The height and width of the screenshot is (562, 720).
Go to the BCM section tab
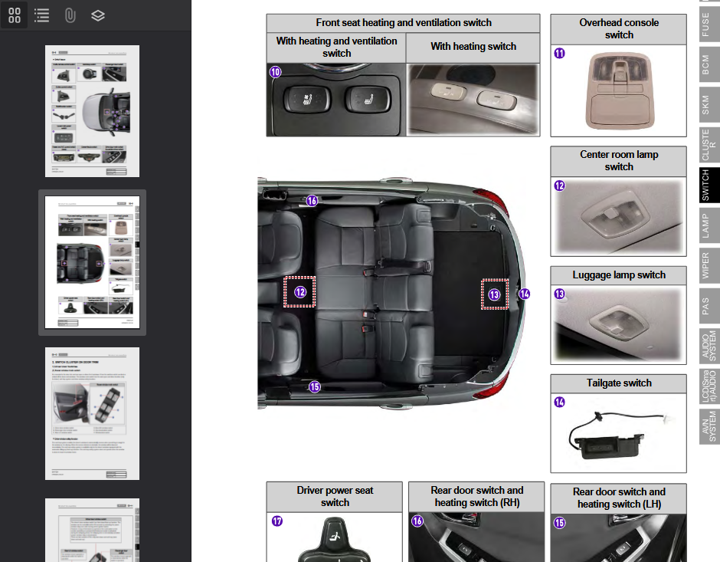pyautogui.click(x=708, y=65)
